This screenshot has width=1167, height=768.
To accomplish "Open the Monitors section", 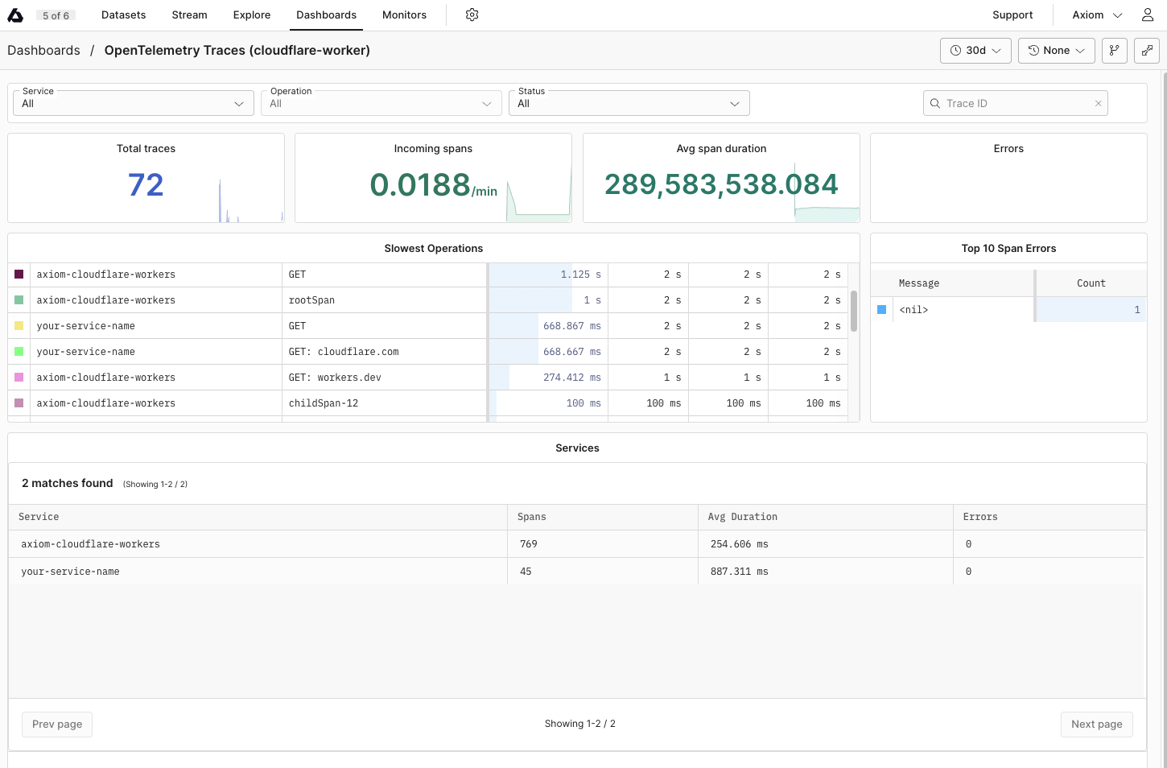I will (x=404, y=14).
